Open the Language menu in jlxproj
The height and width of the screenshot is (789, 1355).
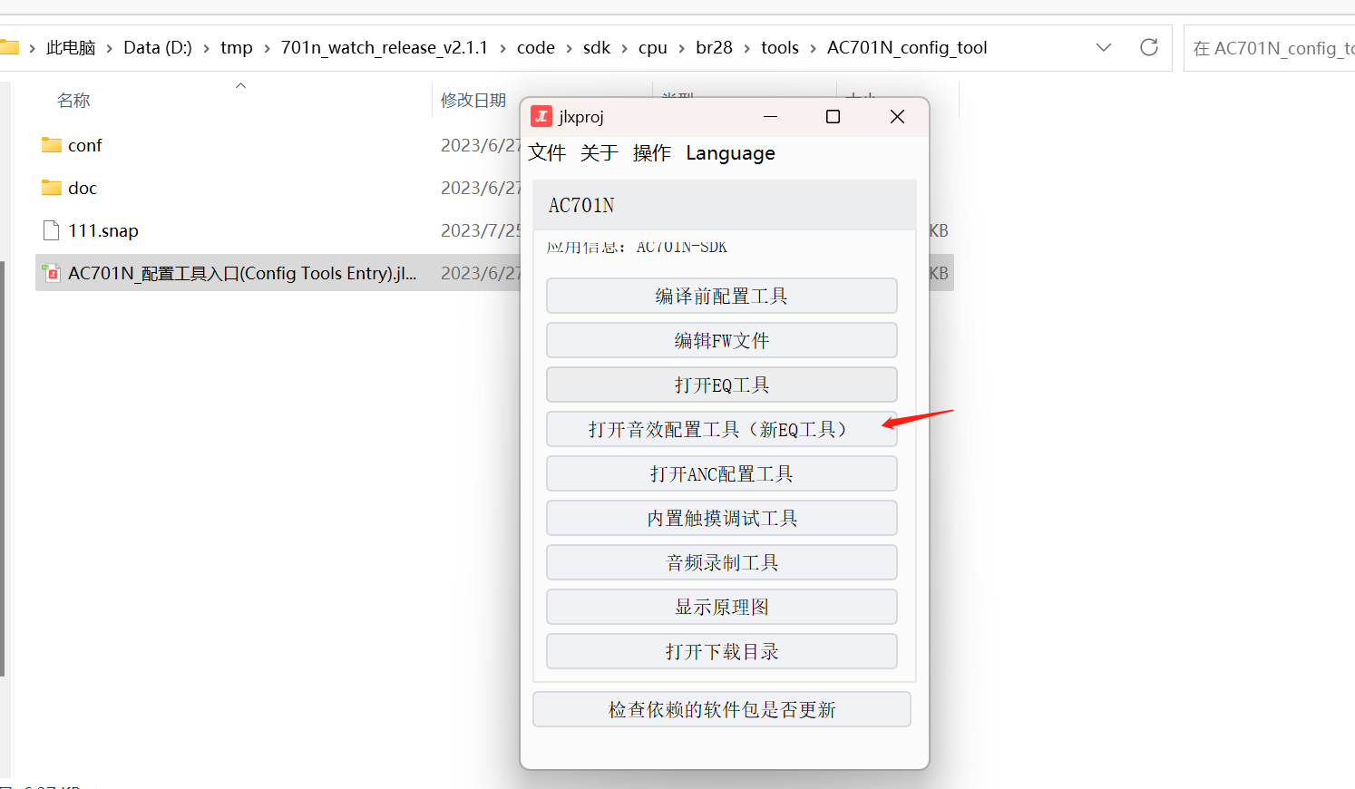[x=731, y=153]
